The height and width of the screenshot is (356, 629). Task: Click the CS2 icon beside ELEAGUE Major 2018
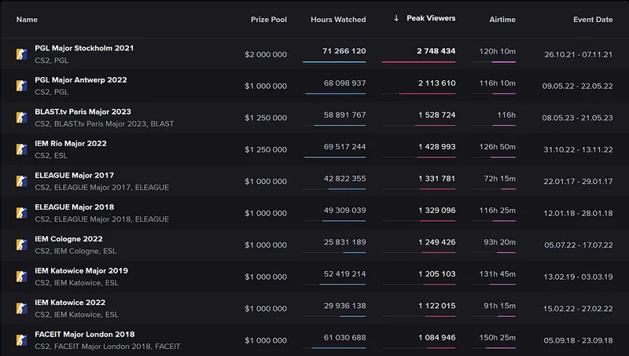[x=22, y=213]
